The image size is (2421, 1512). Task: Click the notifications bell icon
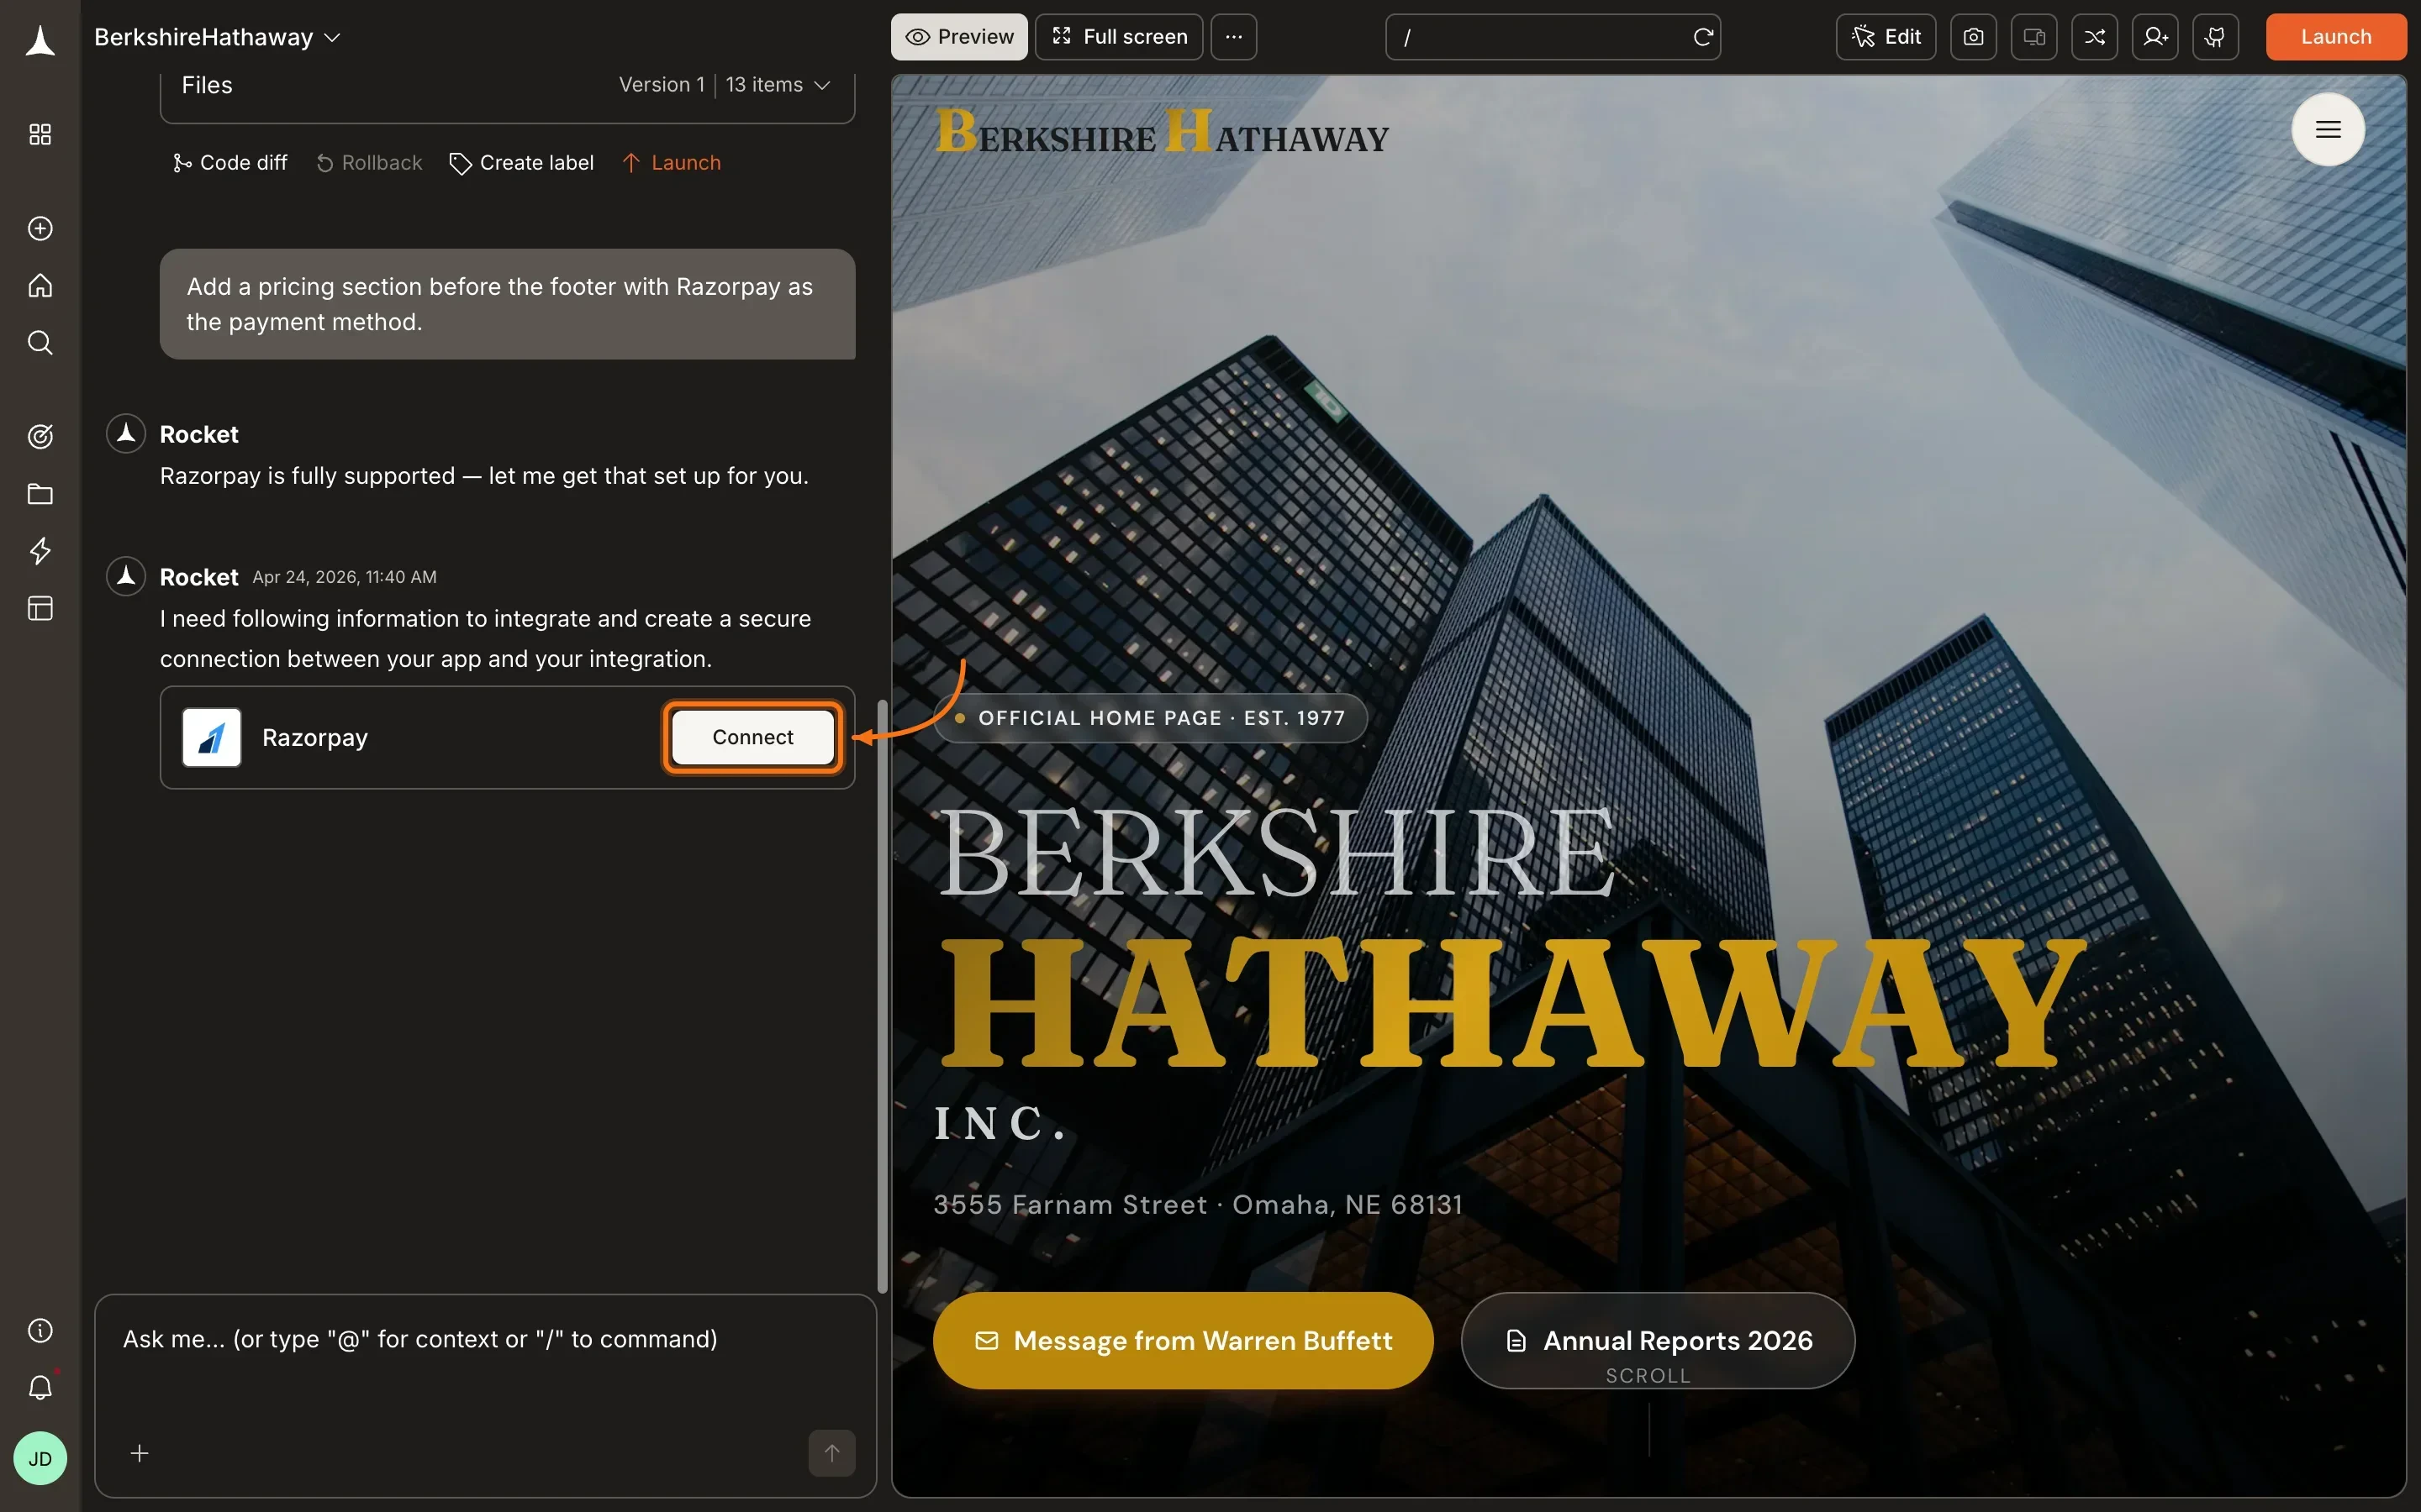(40, 1387)
